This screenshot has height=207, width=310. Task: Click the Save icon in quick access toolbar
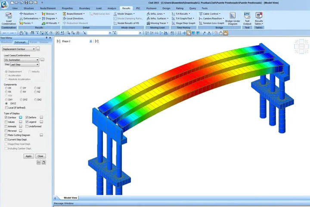pos(26,3)
